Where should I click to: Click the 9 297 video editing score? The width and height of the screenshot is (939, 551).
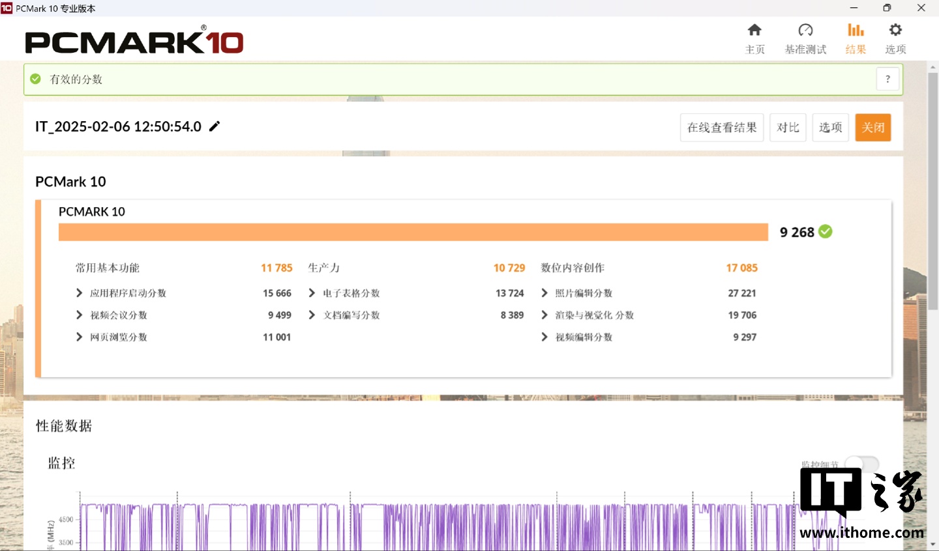tap(745, 337)
